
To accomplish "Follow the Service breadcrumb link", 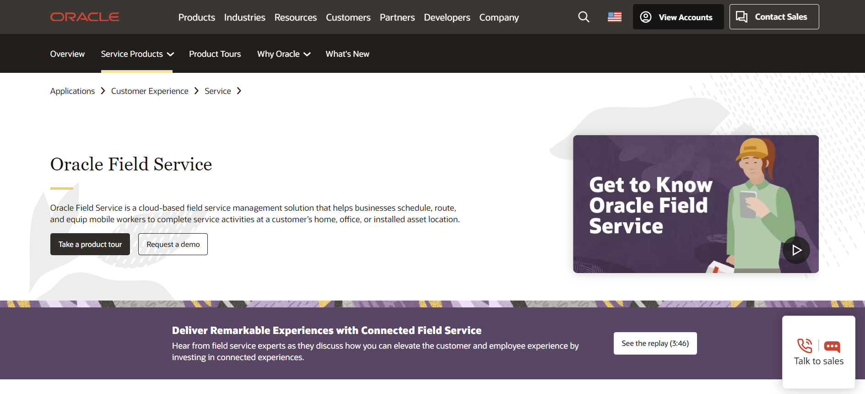I will tap(218, 91).
